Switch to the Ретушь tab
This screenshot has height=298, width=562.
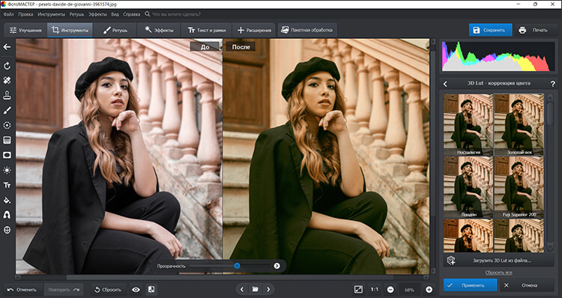click(x=115, y=31)
